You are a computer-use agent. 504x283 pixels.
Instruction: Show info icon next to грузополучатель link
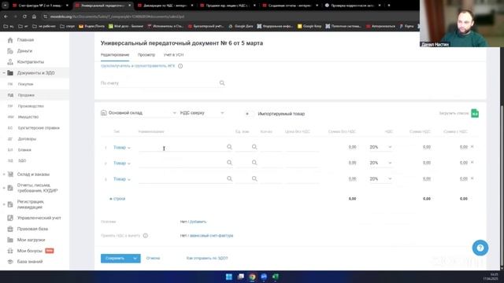coord(180,66)
